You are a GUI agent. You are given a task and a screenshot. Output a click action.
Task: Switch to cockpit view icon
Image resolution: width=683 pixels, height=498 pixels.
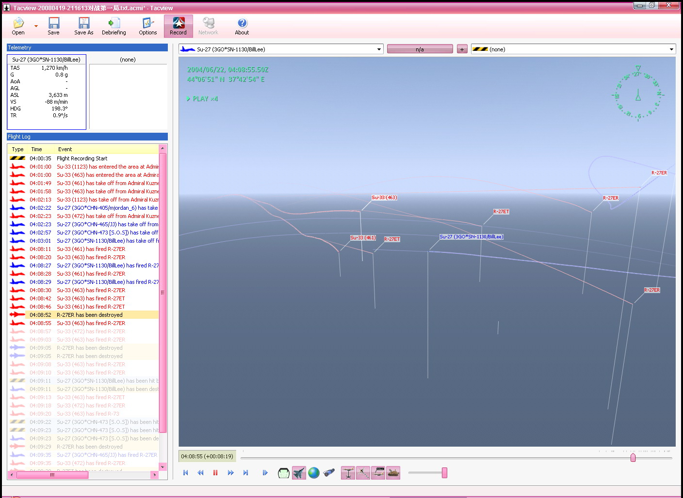click(x=283, y=473)
